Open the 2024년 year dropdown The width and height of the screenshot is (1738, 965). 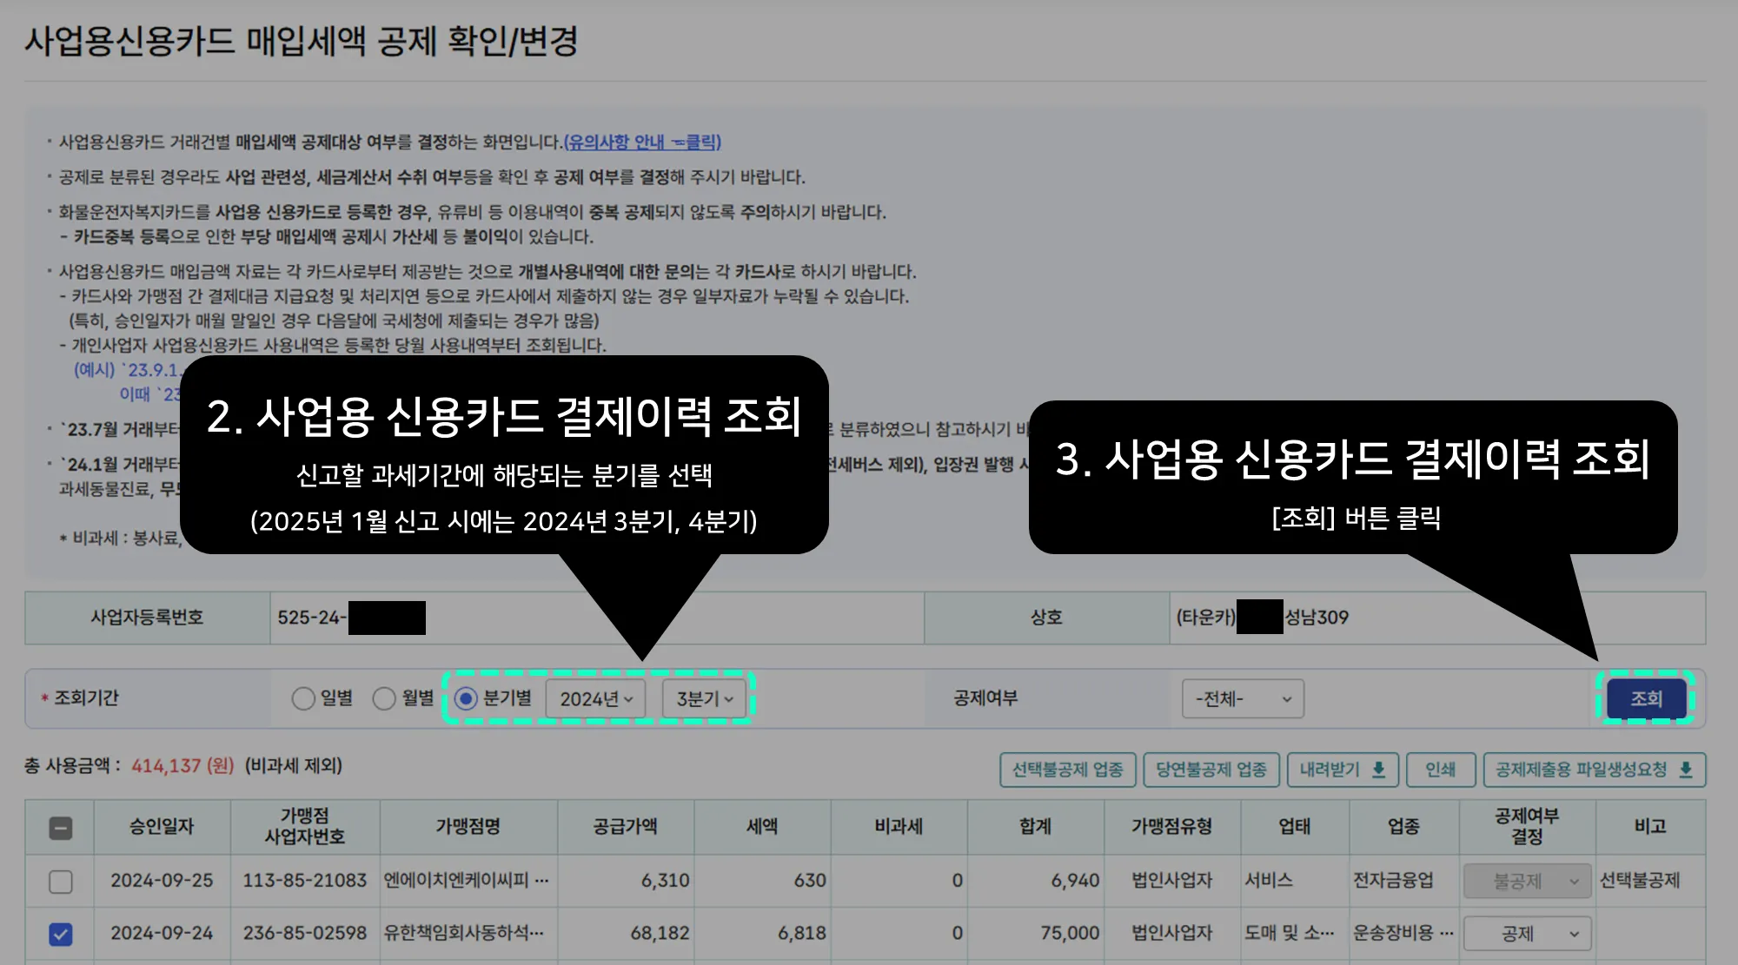[596, 699]
